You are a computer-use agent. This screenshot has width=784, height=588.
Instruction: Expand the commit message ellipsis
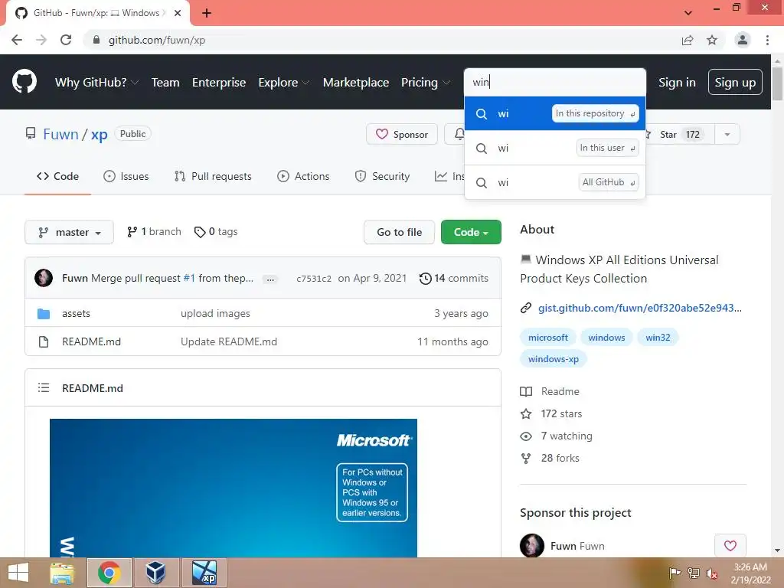270,279
